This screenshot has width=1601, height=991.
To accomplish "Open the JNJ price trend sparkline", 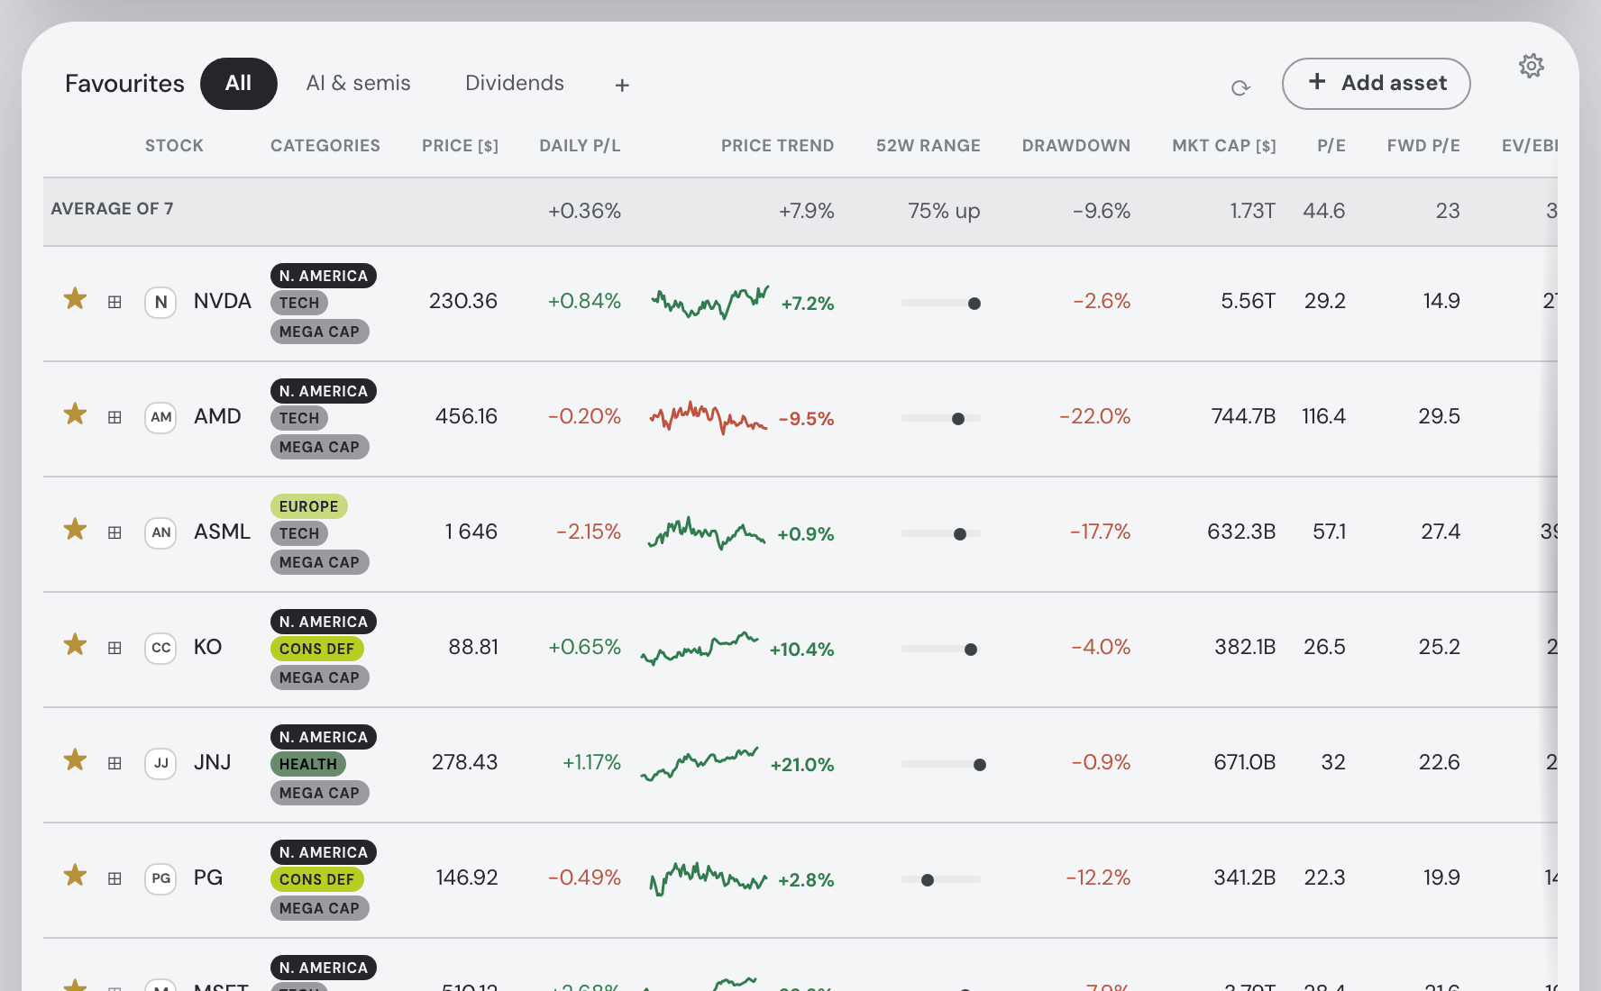I will 700,763.
